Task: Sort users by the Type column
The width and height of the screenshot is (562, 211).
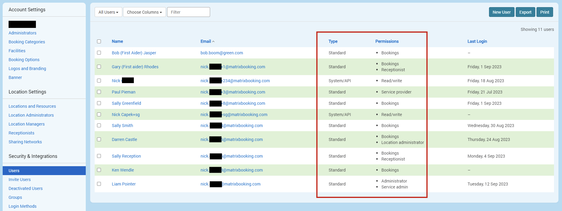Action: click(333, 41)
